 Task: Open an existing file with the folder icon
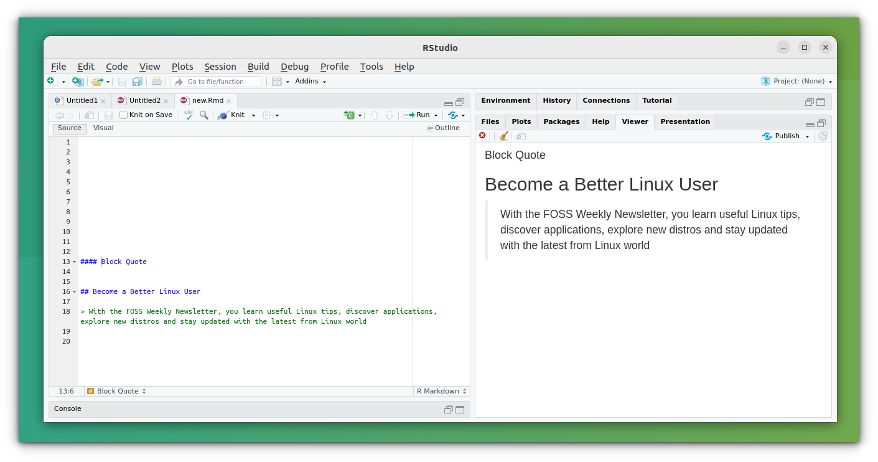pos(96,81)
